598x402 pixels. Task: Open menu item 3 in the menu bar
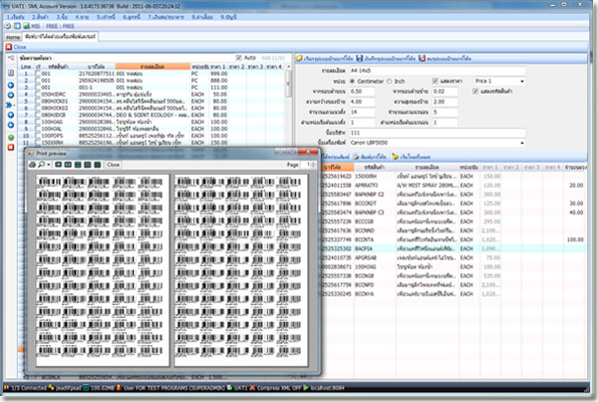62,17
